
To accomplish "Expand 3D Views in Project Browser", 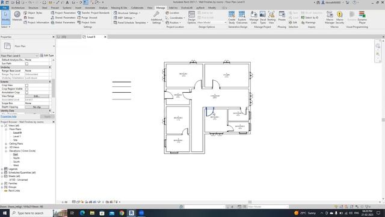I will pyautogui.click(x=6, y=147).
